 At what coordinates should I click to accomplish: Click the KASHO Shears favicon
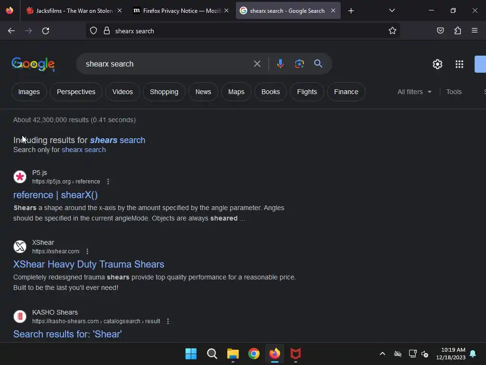coord(20,317)
